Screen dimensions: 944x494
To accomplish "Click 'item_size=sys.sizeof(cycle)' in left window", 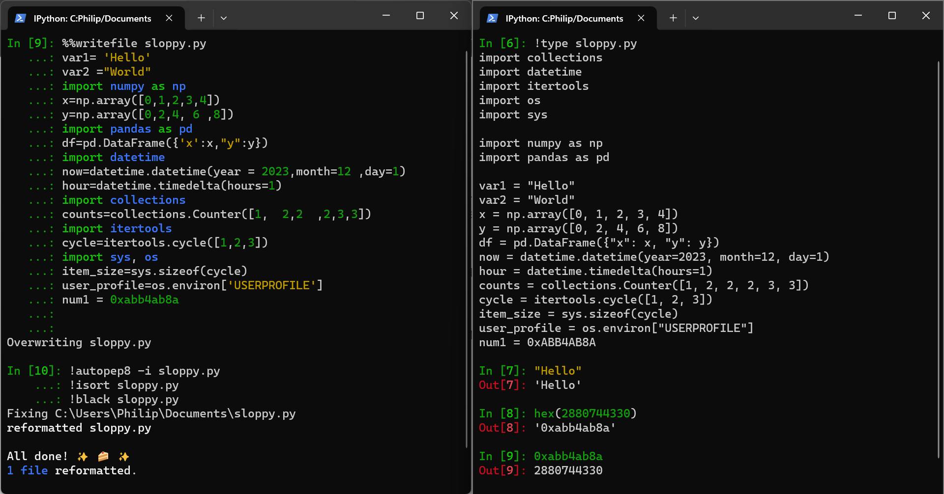I will (x=155, y=271).
